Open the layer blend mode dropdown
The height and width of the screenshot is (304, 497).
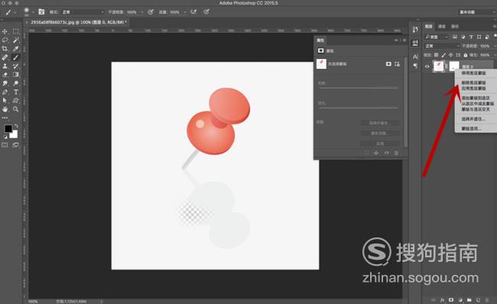(x=442, y=46)
